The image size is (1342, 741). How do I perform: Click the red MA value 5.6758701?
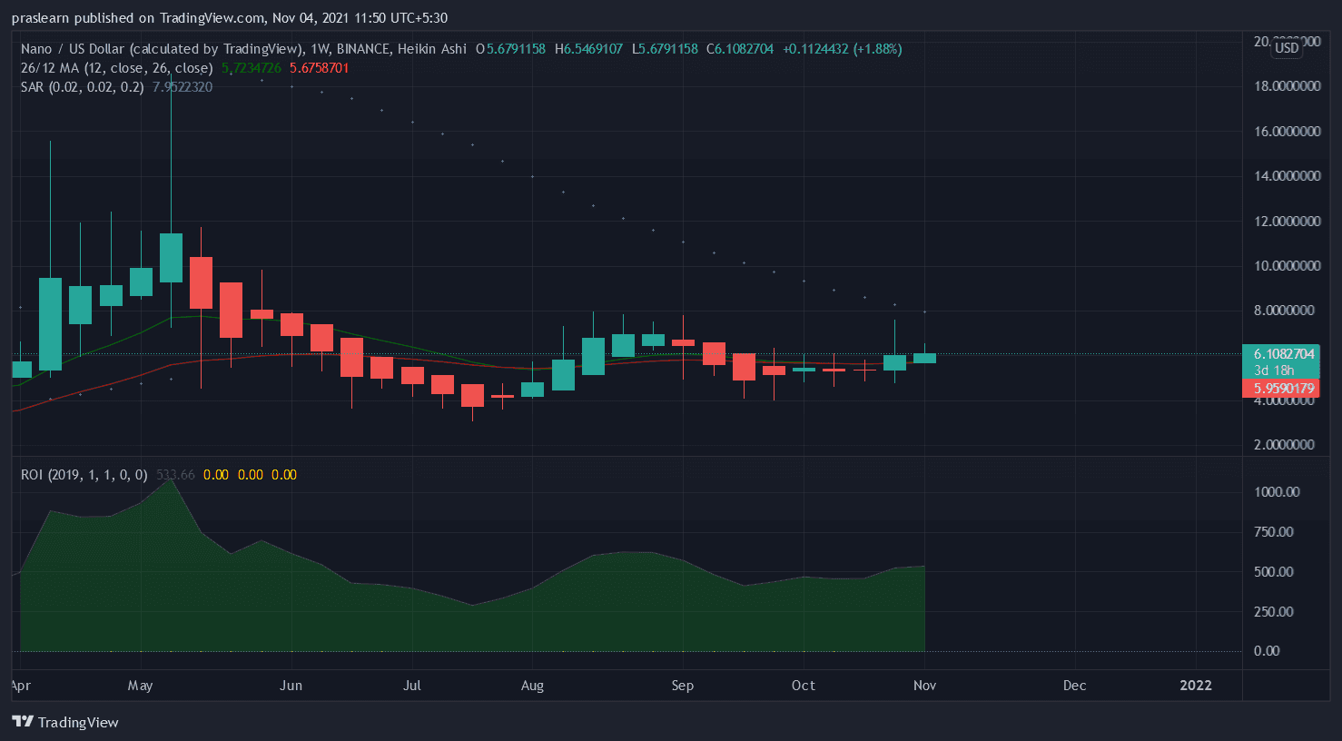(x=319, y=68)
